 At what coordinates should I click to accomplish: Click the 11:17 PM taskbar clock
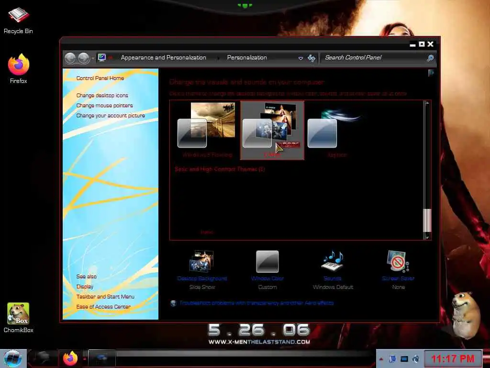click(453, 358)
